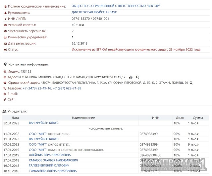Click the Наименование column header

click(83, 118)
